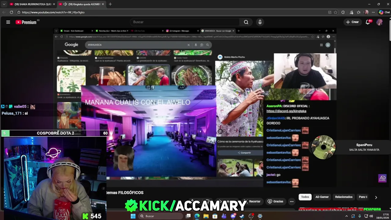391x220 pixels.
Task: Go back using Edge back arrow
Action: (x=4, y=12)
